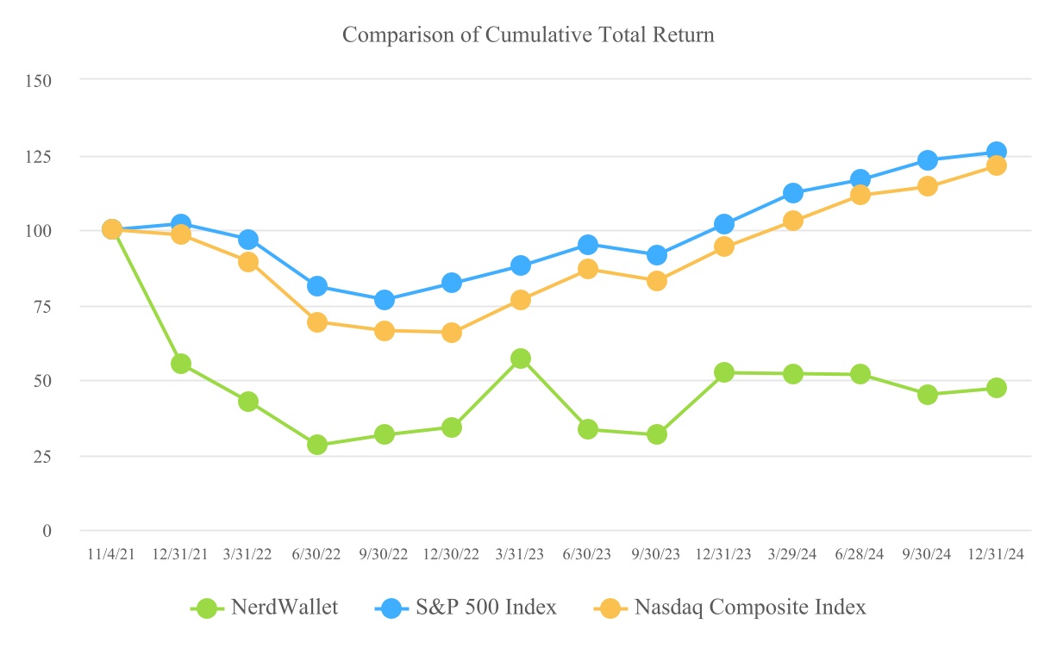Click NerdWallet data point at 12/31/23

tap(724, 372)
